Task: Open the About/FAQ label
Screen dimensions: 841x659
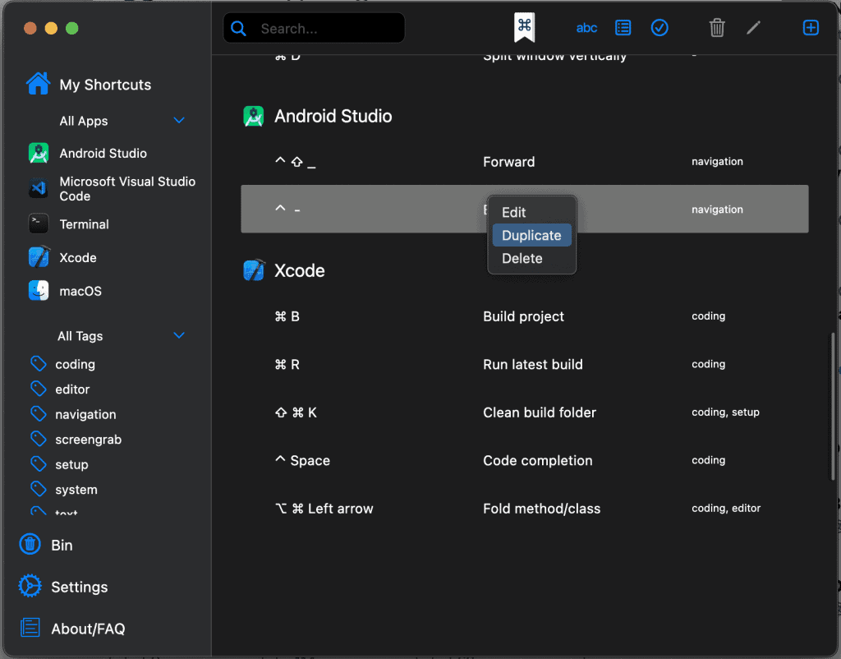Action: (x=88, y=629)
